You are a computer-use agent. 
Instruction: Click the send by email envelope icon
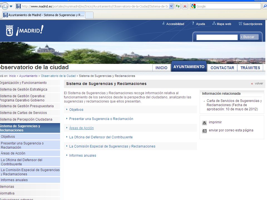(x=204, y=131)
